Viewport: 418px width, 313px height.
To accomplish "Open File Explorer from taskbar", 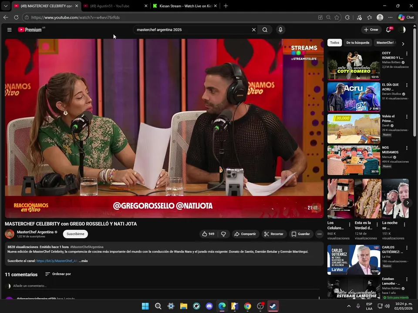I will click(x=184, y=306).
